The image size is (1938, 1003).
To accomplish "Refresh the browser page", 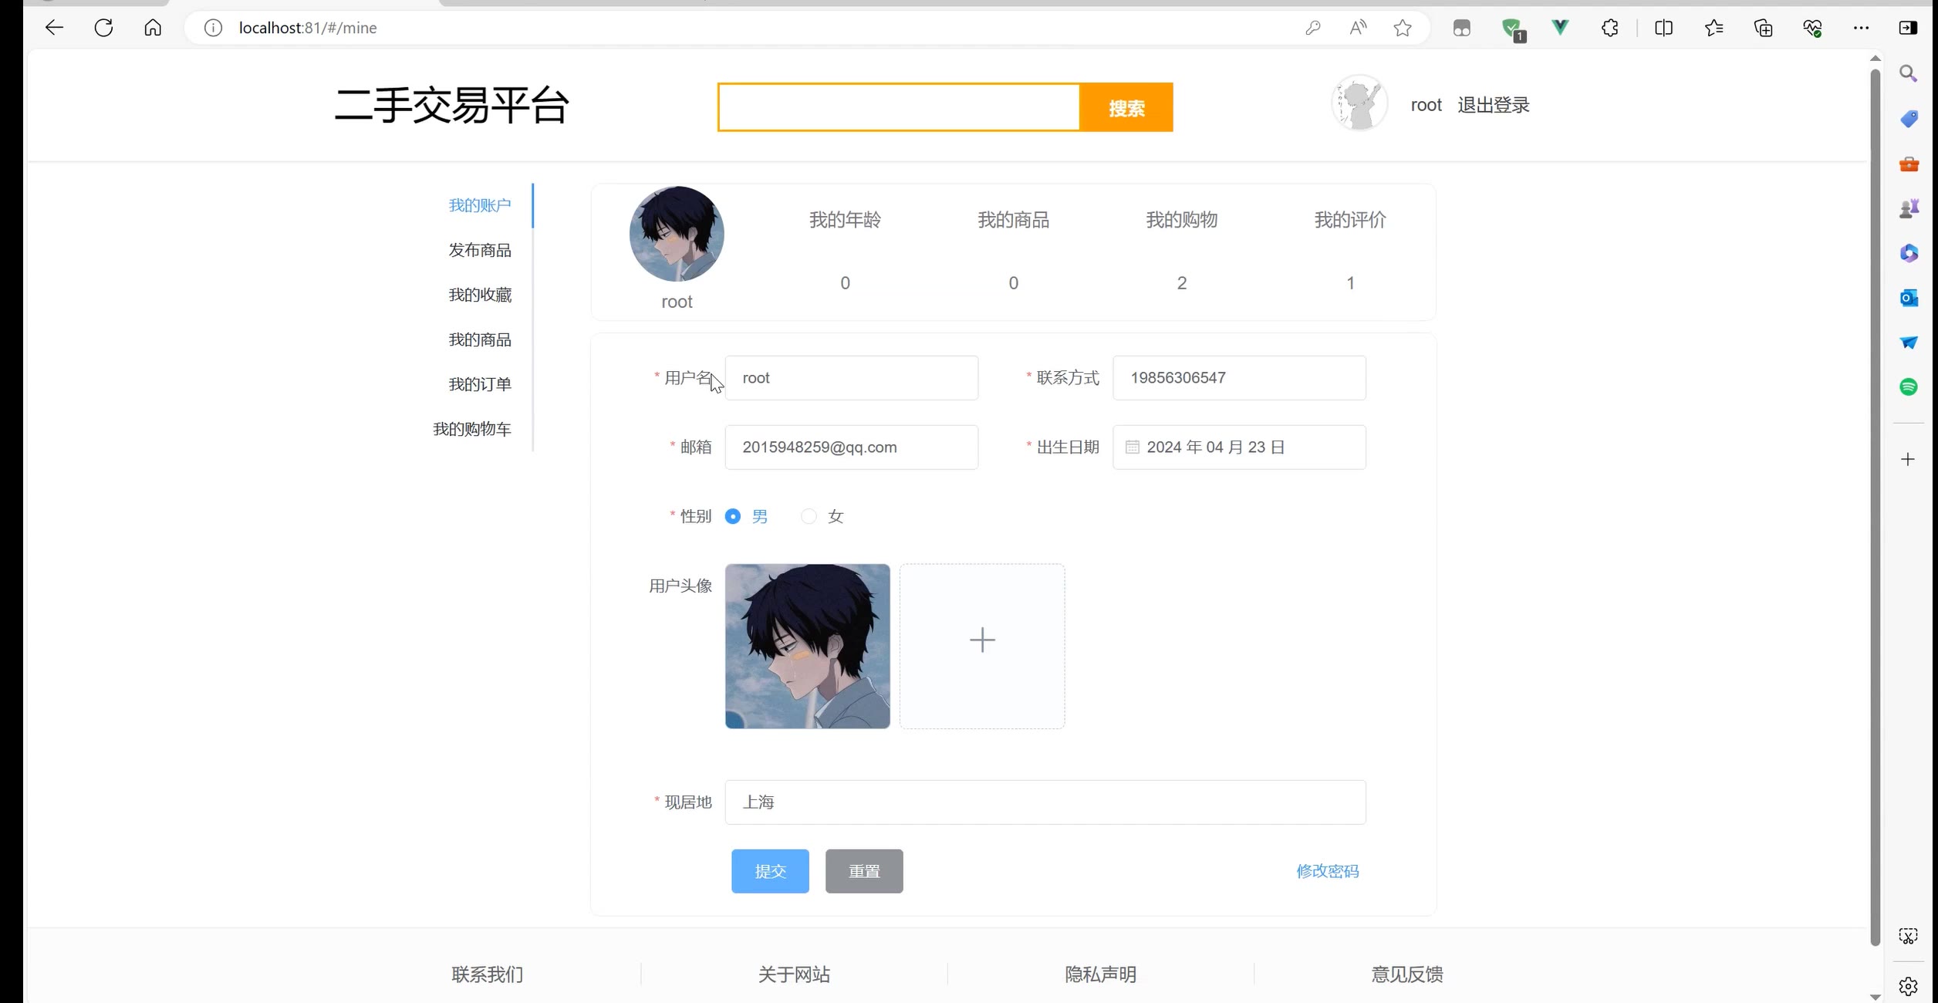I will (103, 28).
